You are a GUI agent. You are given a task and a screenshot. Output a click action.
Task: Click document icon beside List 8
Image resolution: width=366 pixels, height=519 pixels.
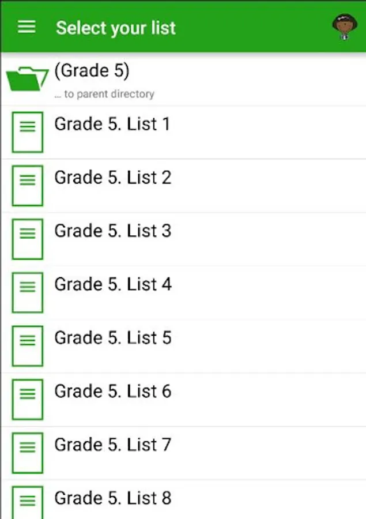[28, 502]
